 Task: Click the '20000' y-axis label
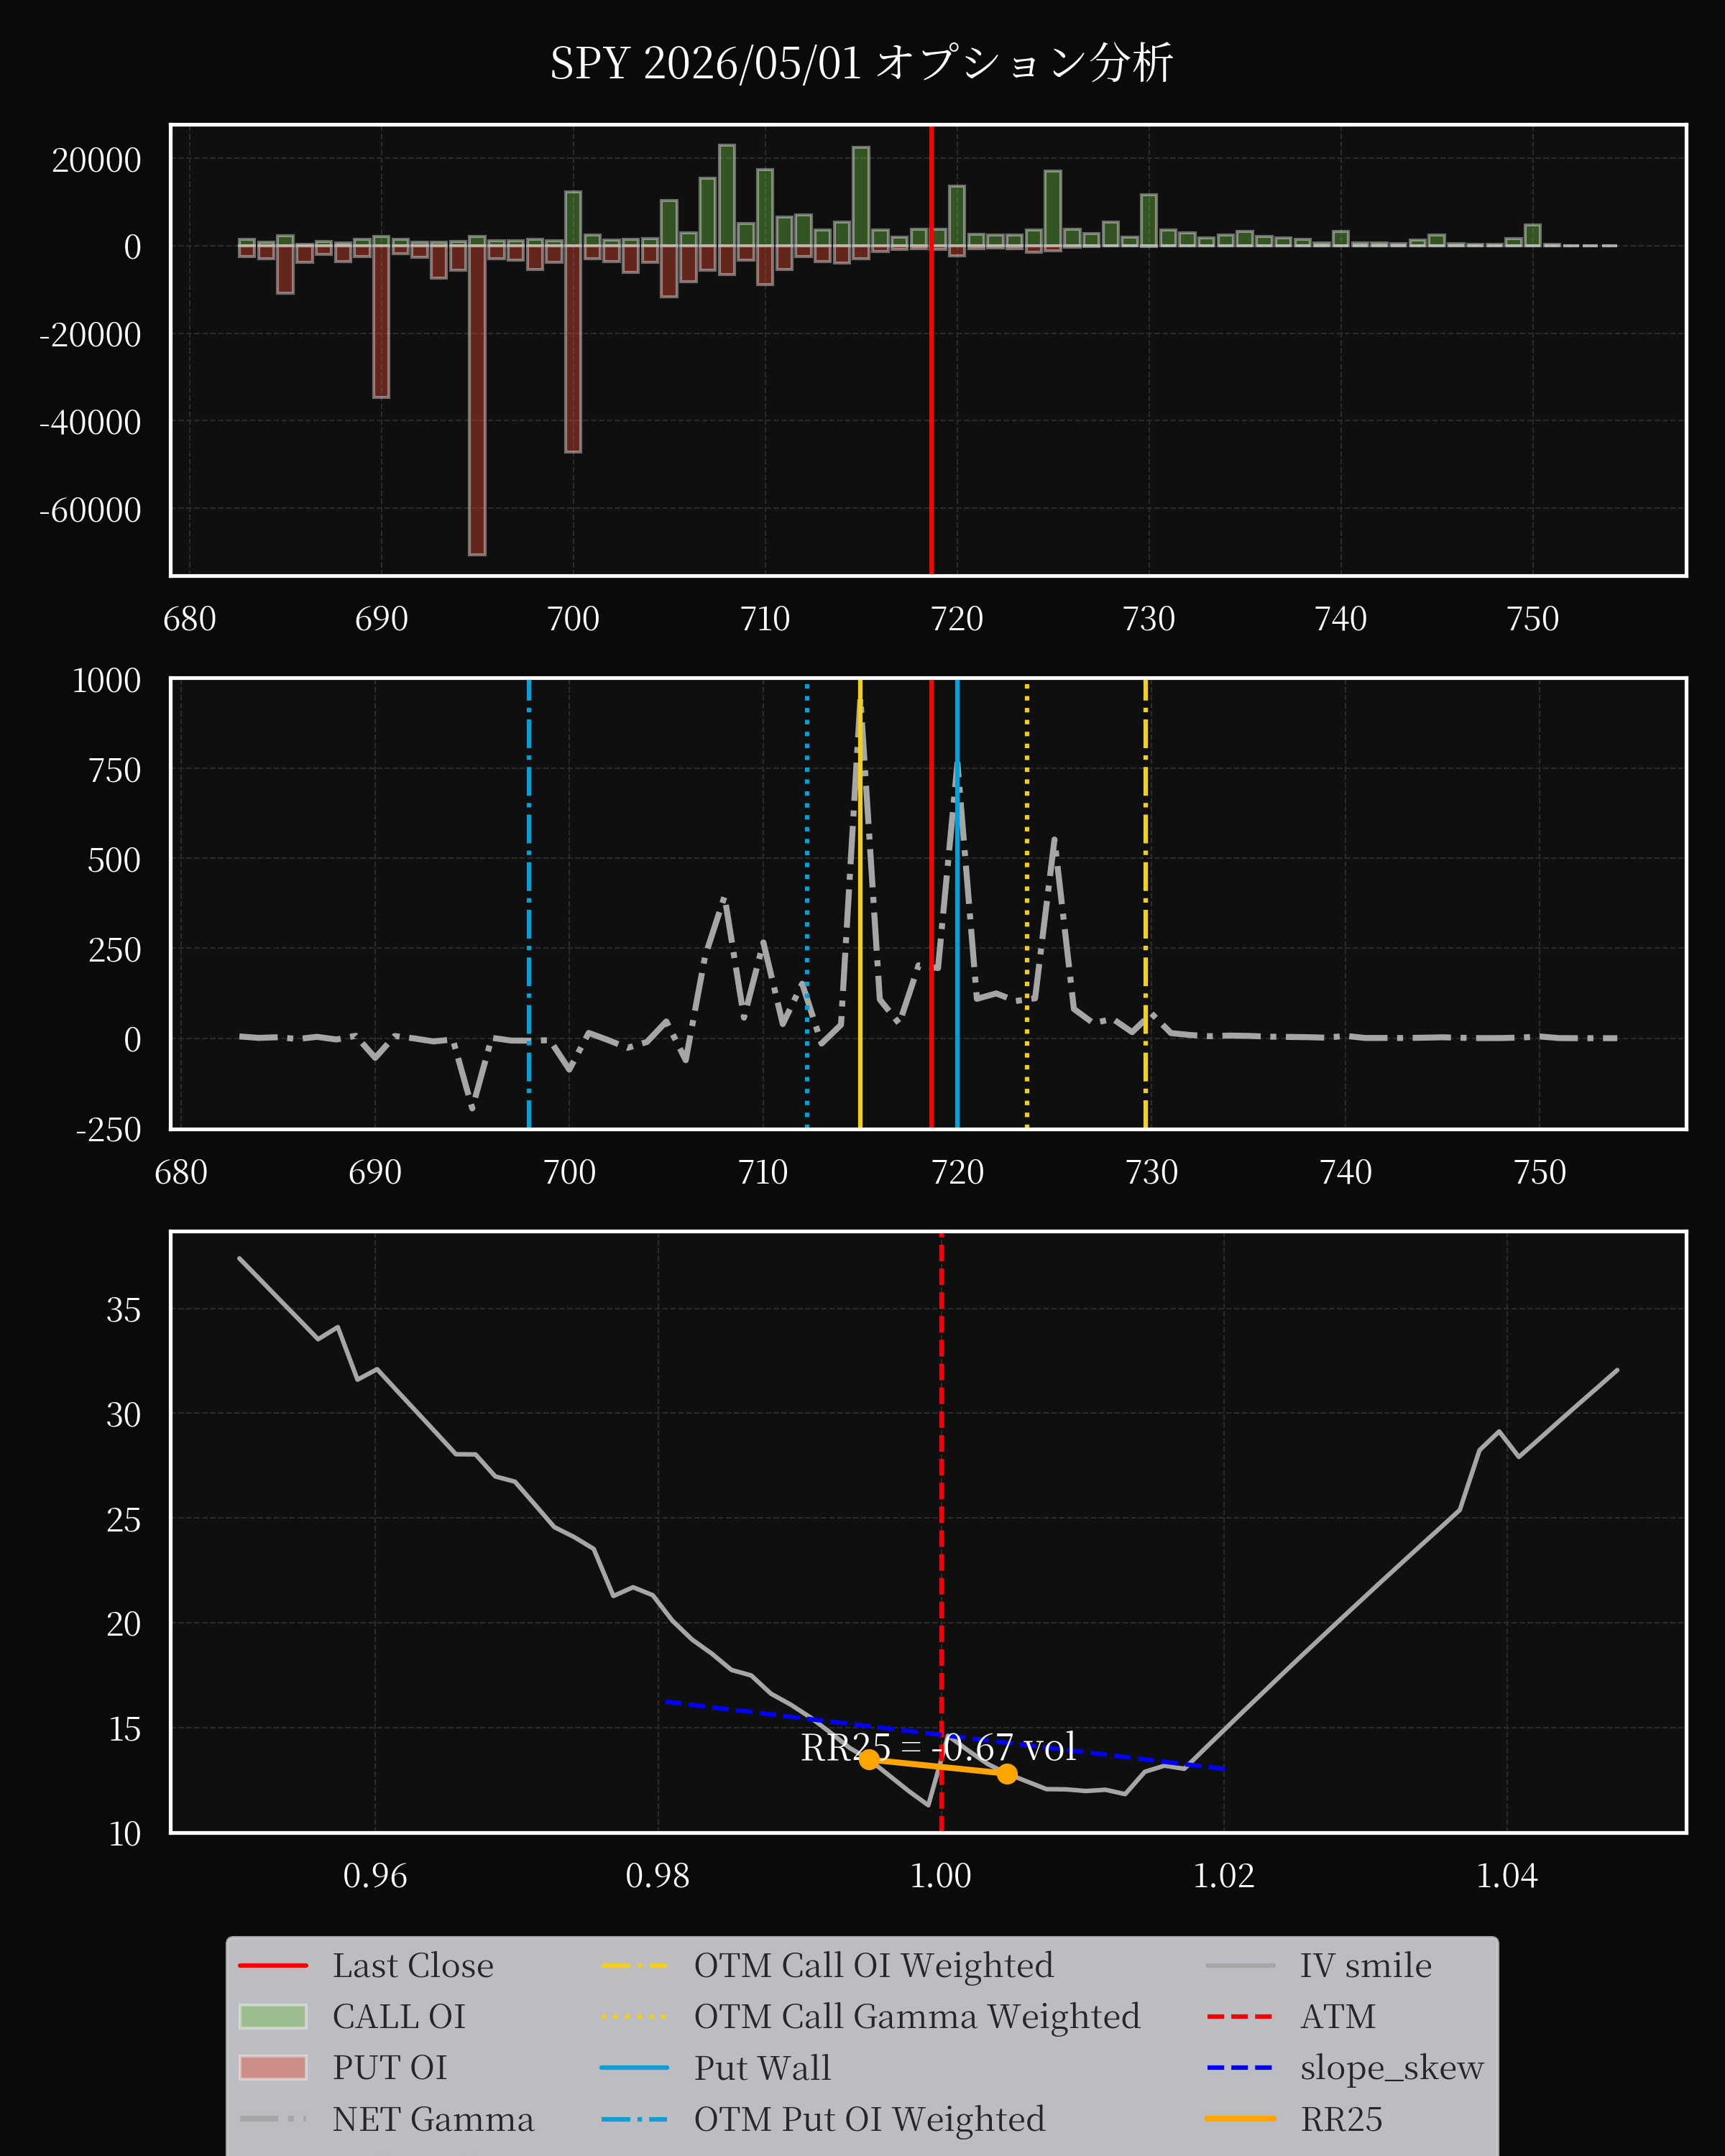(x=96, y=160)
